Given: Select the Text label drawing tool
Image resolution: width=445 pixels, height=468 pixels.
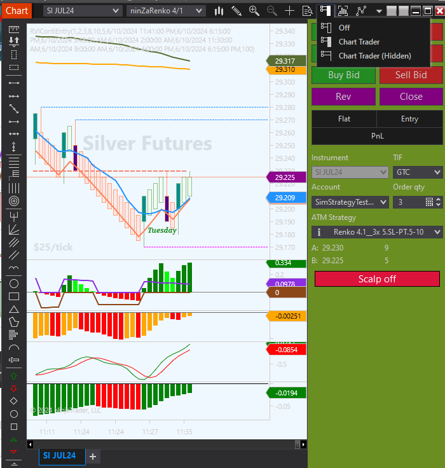Looking at the screenshot, I should [x=14, y=360].
